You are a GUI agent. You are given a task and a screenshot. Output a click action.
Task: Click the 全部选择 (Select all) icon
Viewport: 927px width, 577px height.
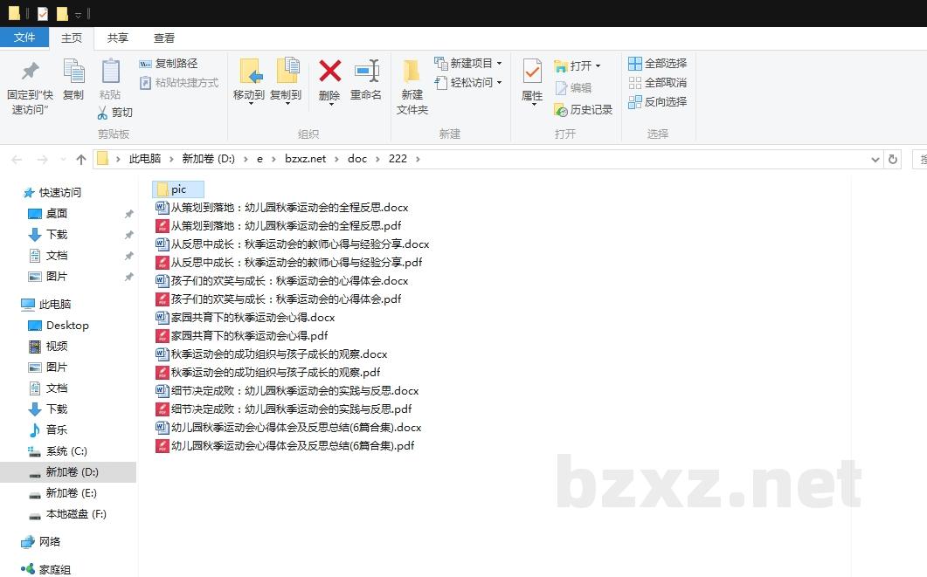point(635,62)
